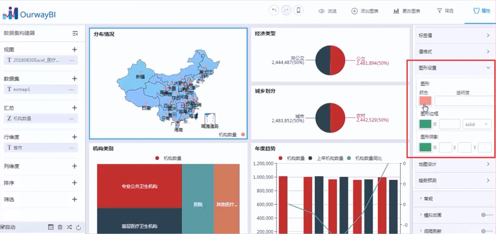The image size is (496, 234).
Task: Expand the 值格式 section
Action: 454,51
